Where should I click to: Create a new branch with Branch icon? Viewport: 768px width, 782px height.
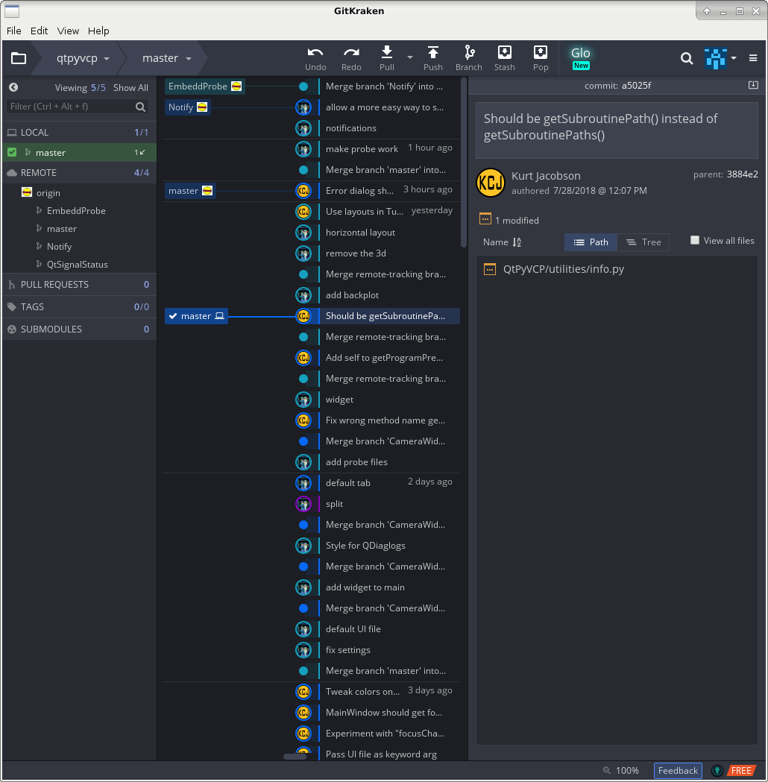pyautogui.click(x=469, y=52)
